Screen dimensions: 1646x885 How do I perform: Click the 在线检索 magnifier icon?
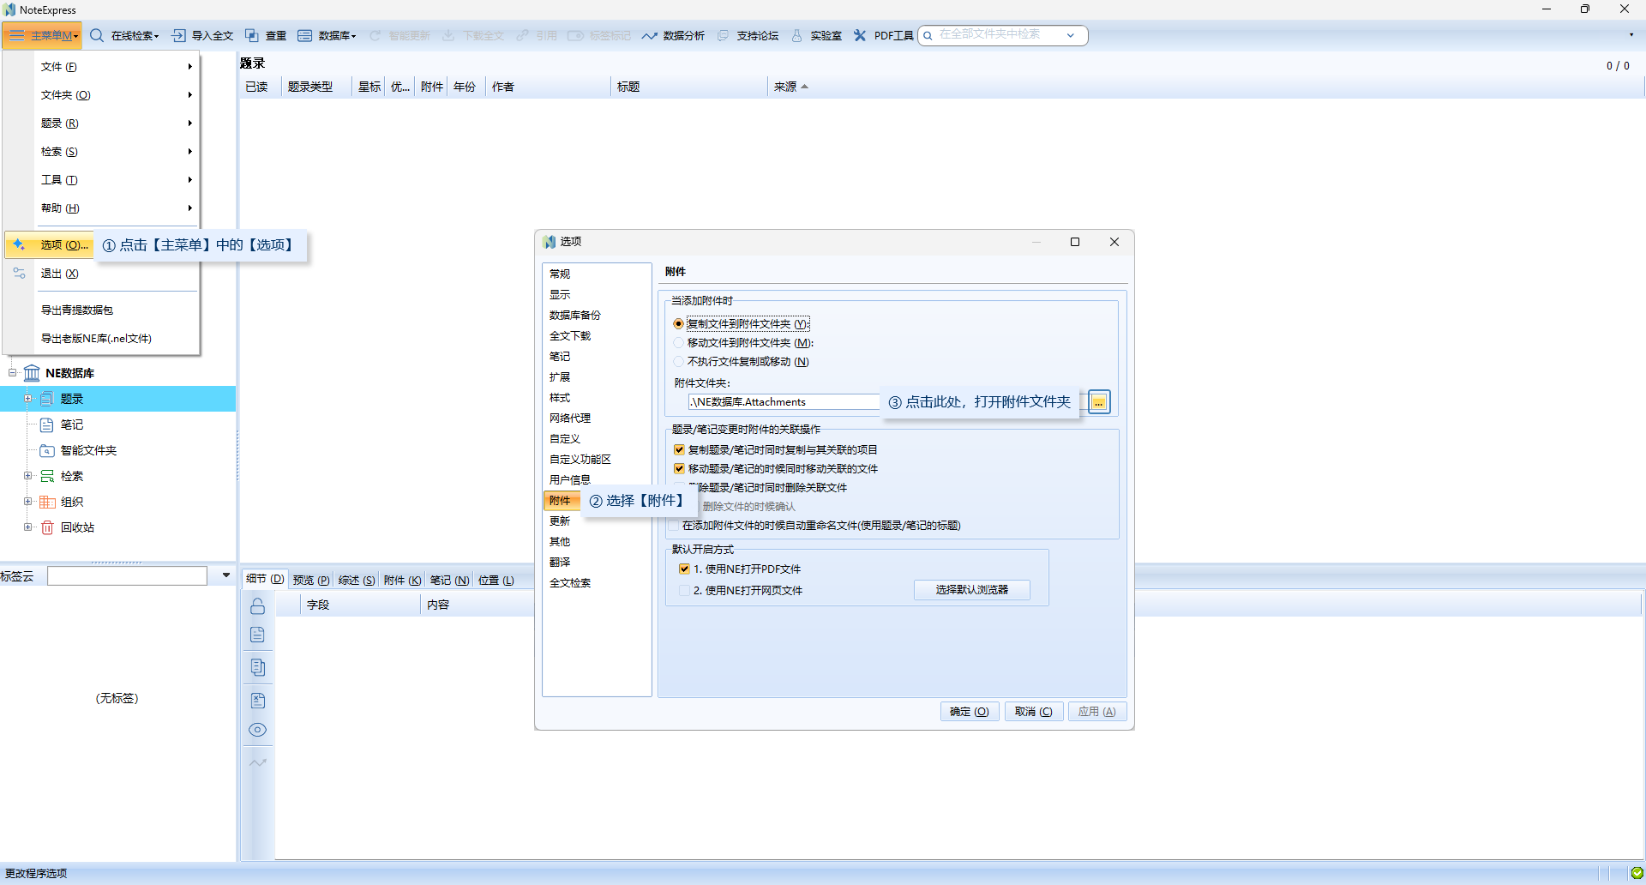coord(97,35)
